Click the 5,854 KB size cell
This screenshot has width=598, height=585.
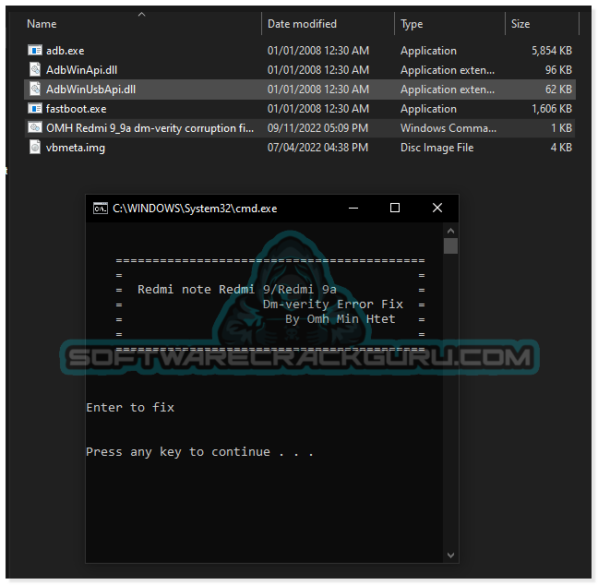[x=552, y=51]
